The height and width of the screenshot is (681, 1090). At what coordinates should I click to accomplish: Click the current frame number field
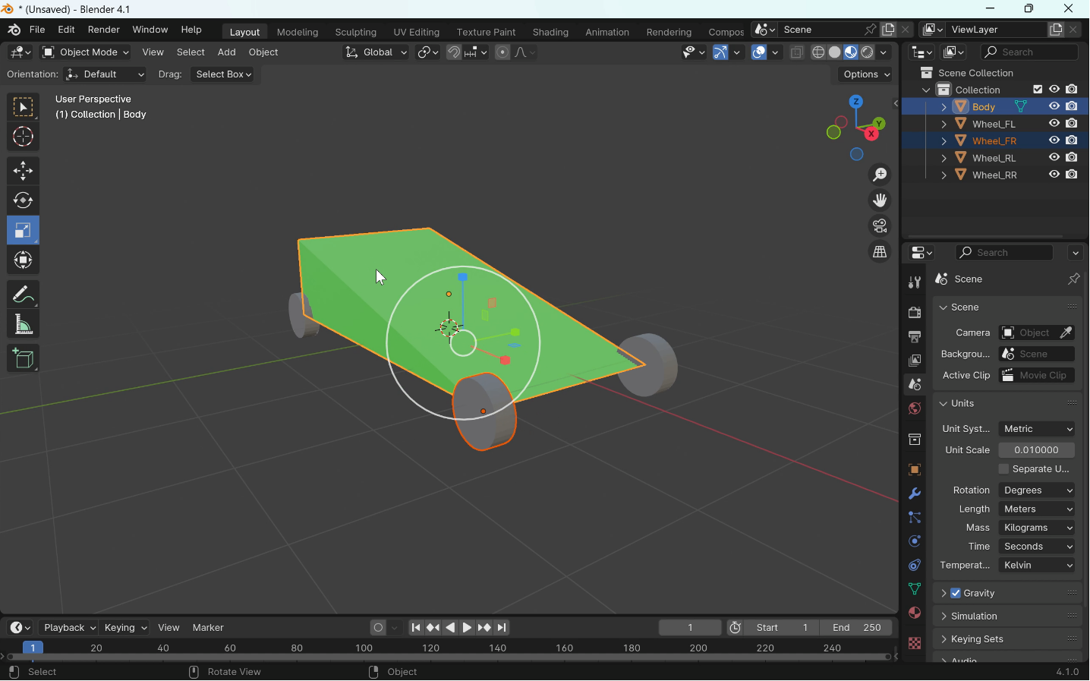click(691, 629)
